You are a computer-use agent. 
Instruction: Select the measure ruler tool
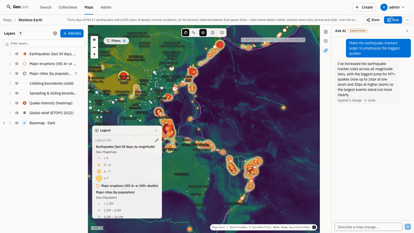194,32
